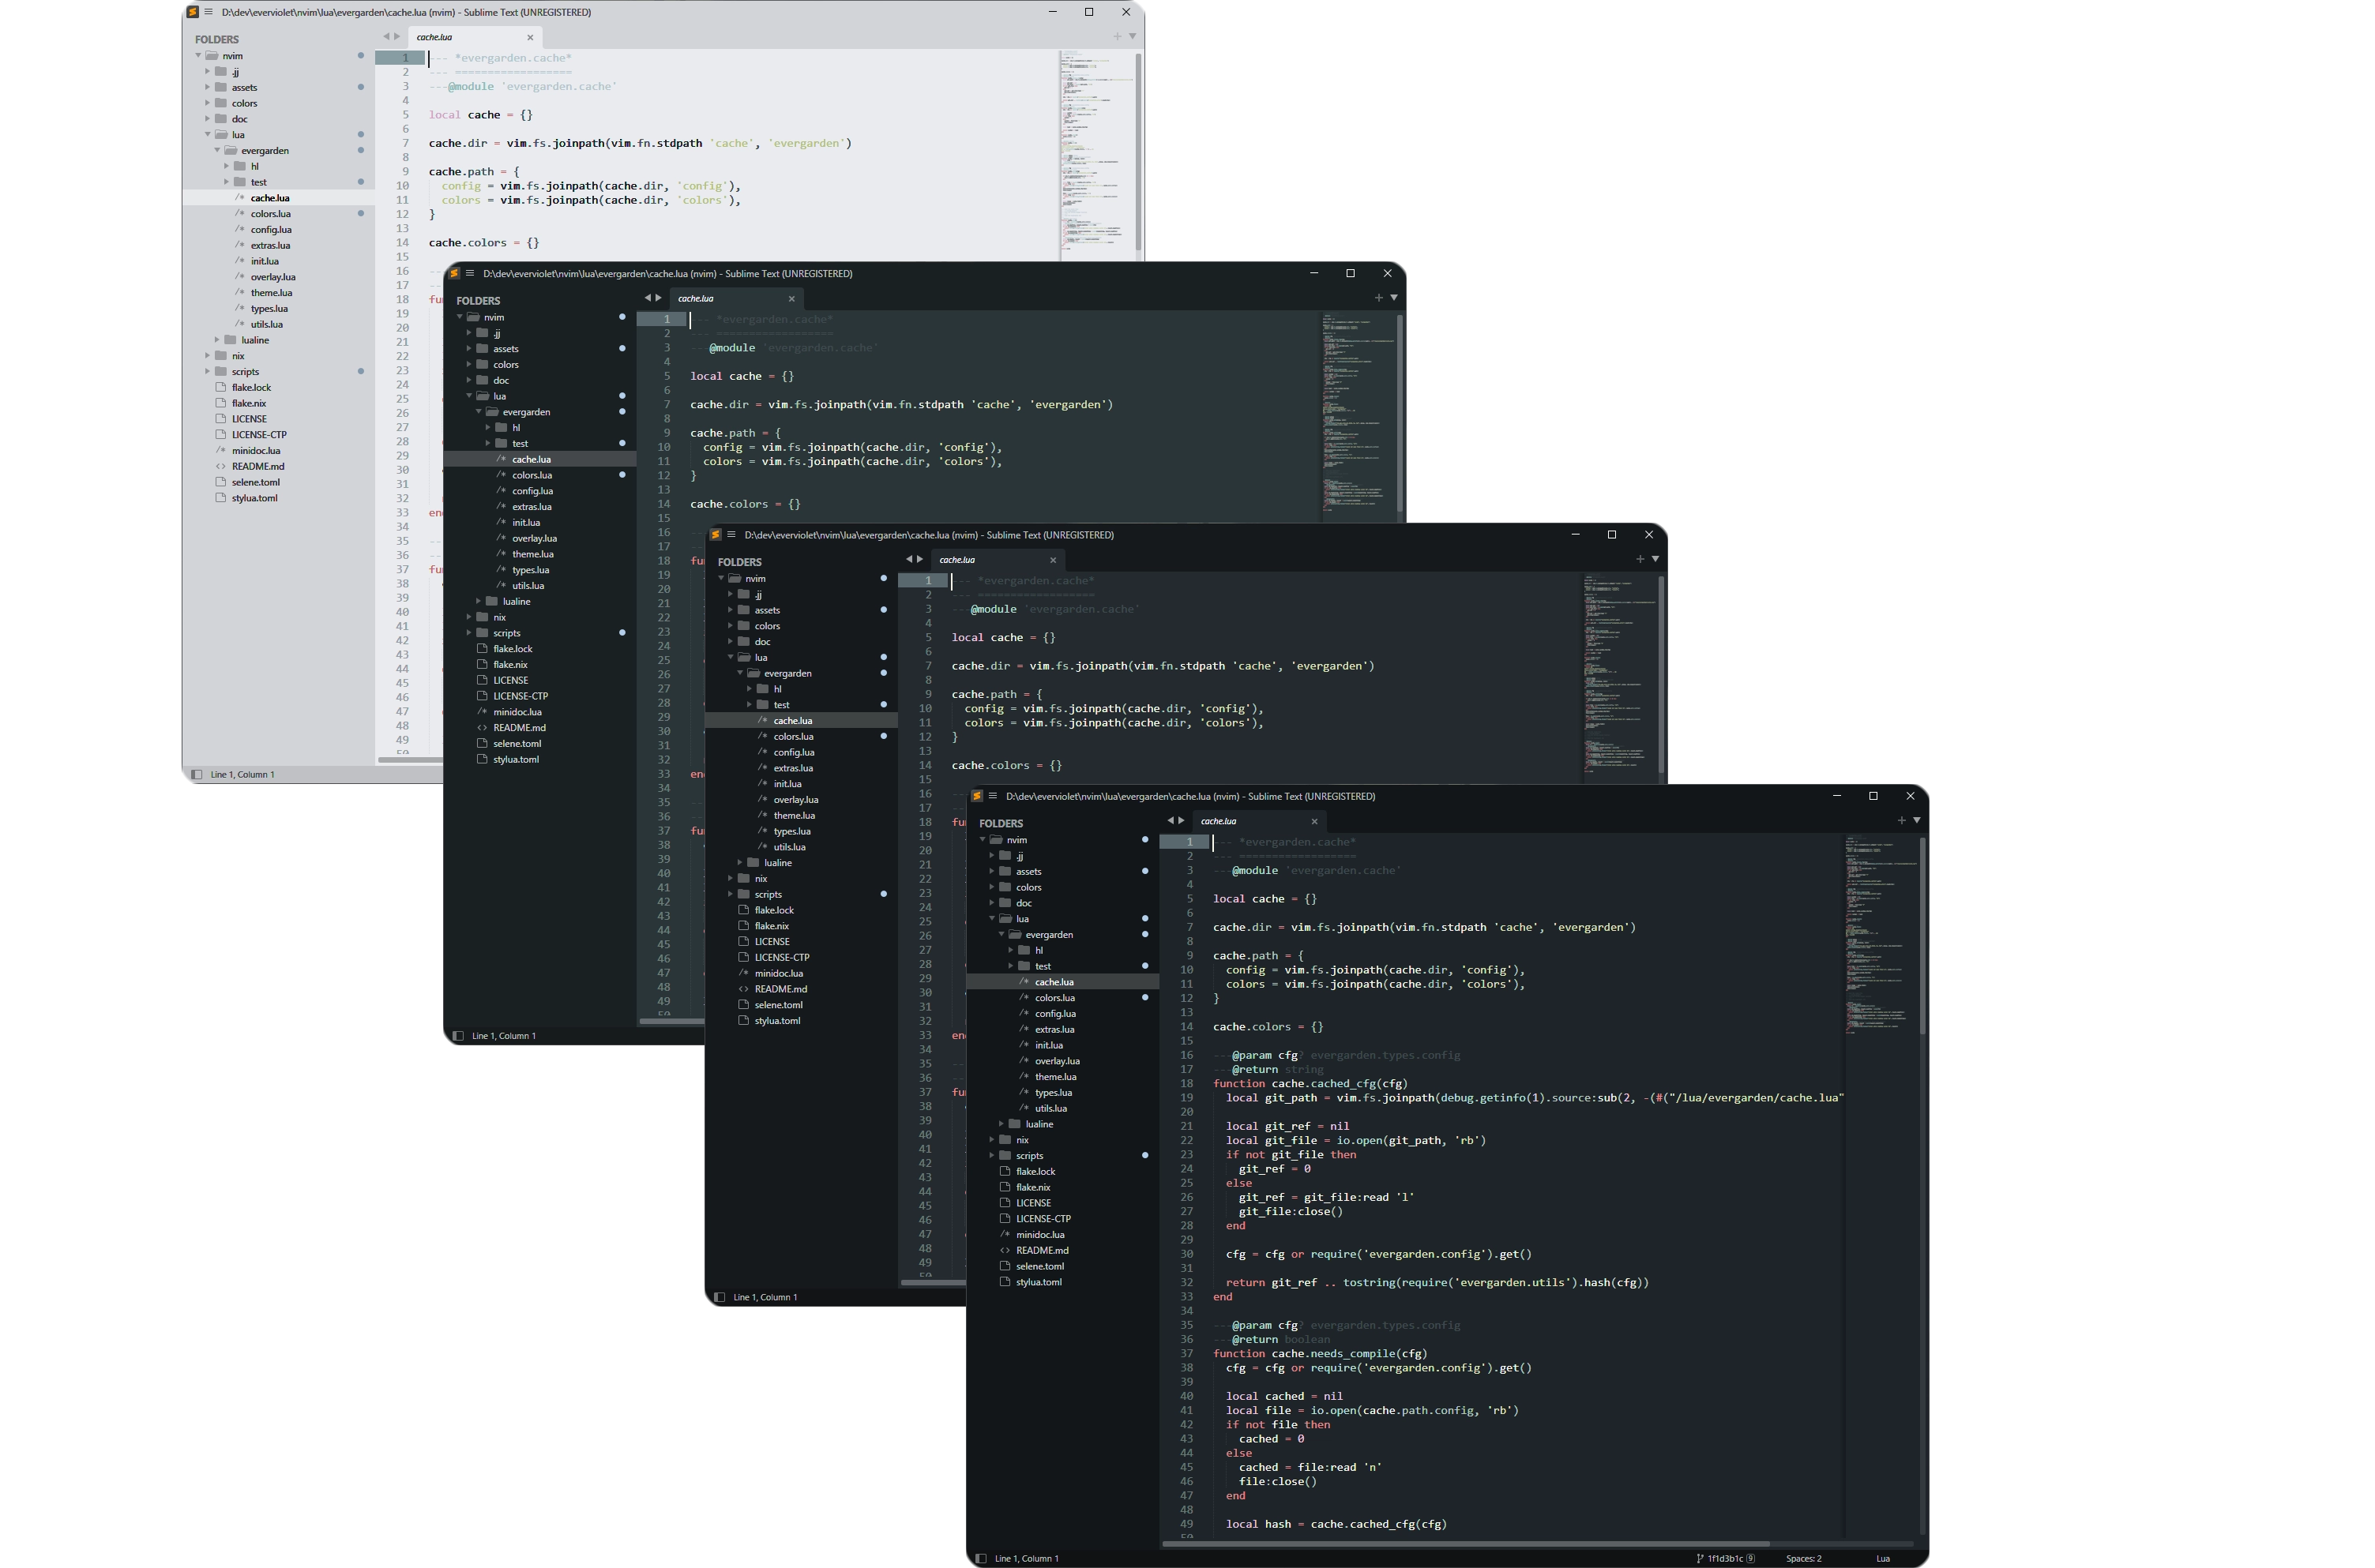Open hamburger menu in frontmost darkest window
Screen dimensions: 2375x1568
point(993,796)
